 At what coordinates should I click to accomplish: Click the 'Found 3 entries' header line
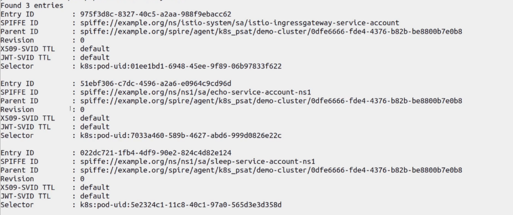(x=32, y=5)
